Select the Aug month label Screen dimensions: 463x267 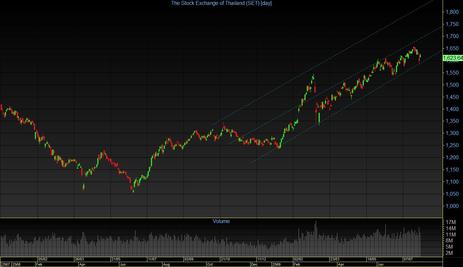click(x=166, y=264)
